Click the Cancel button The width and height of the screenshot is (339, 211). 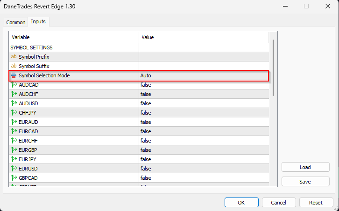(x=279, y=203)
